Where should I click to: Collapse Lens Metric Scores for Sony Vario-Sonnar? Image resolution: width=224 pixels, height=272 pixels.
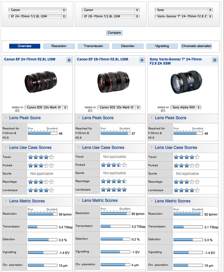(x=152, y=201)
